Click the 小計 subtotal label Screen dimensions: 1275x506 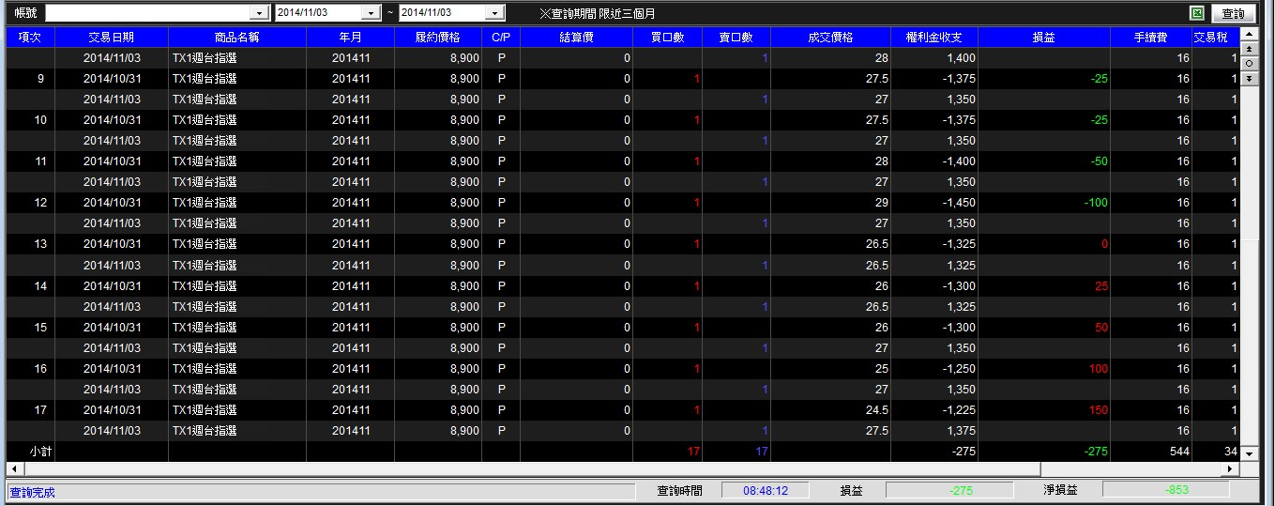tap(40, 452)
